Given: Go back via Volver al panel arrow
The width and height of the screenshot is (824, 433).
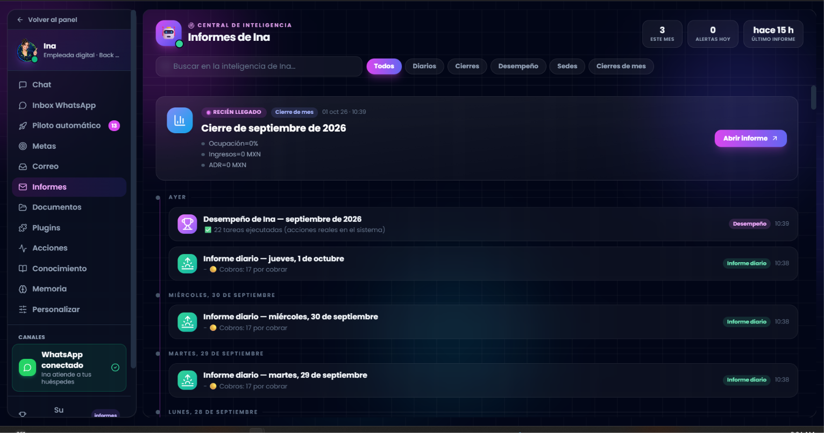Looking at the screenshot, I should (20, 20).
